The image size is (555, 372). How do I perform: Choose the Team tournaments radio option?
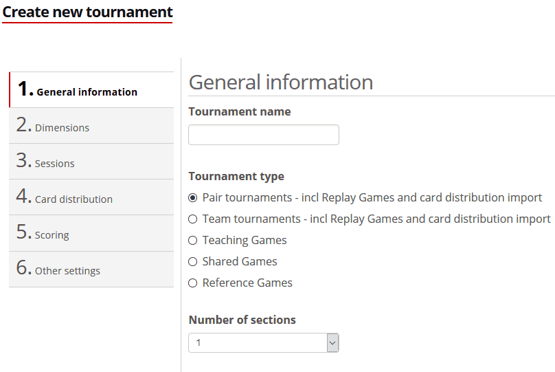(x=193, y=219)
